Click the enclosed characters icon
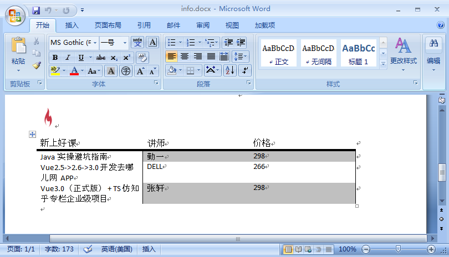 pyautogui.click(x=126, y=71)
